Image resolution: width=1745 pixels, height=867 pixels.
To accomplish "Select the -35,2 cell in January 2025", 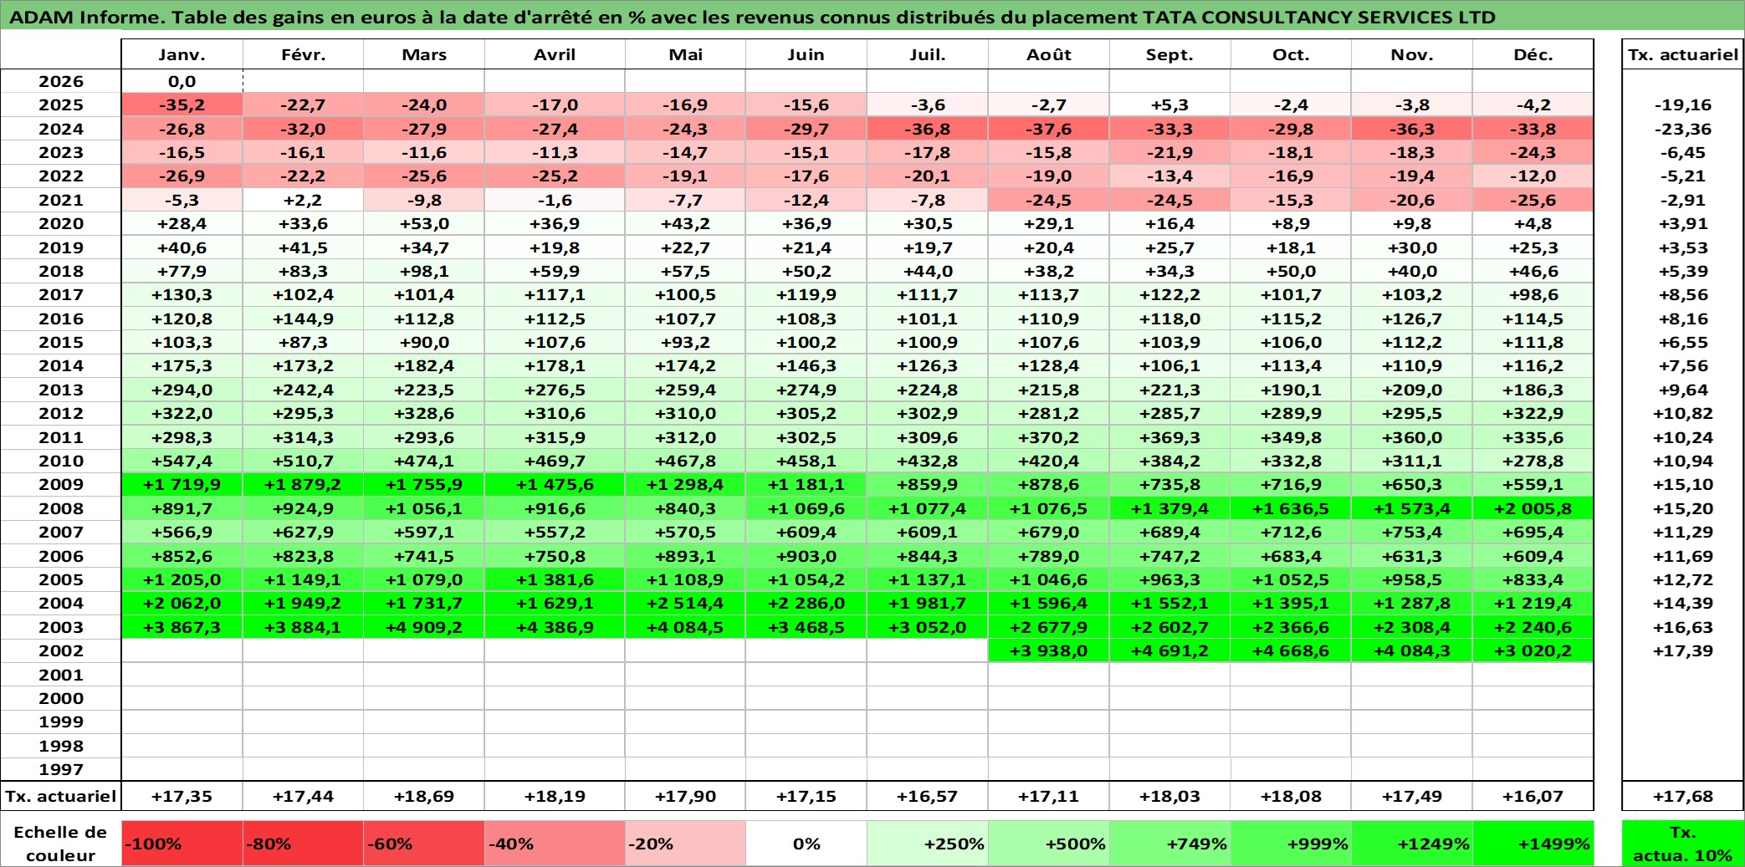I will tap(182, 105).
